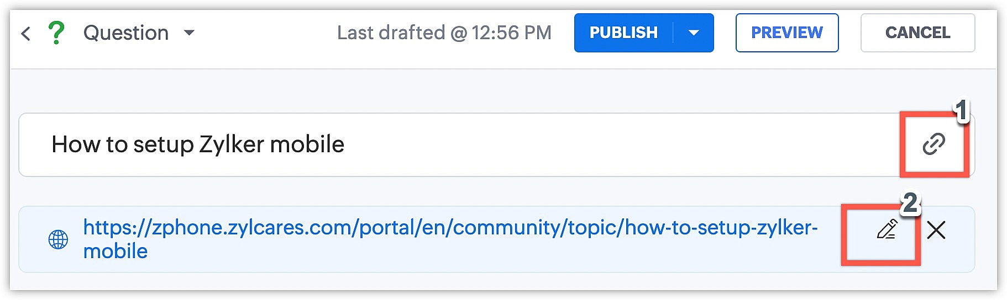Click the permalink chain icon

(x=933, y=144)
